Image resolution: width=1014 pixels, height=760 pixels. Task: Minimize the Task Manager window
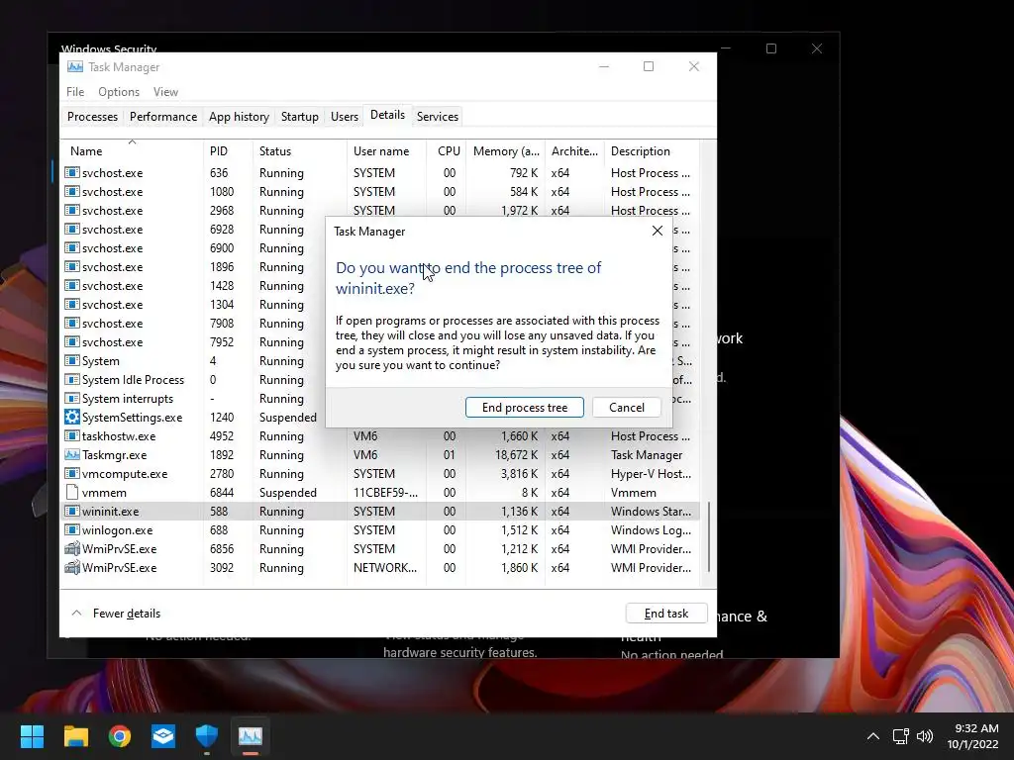(603, 66)
